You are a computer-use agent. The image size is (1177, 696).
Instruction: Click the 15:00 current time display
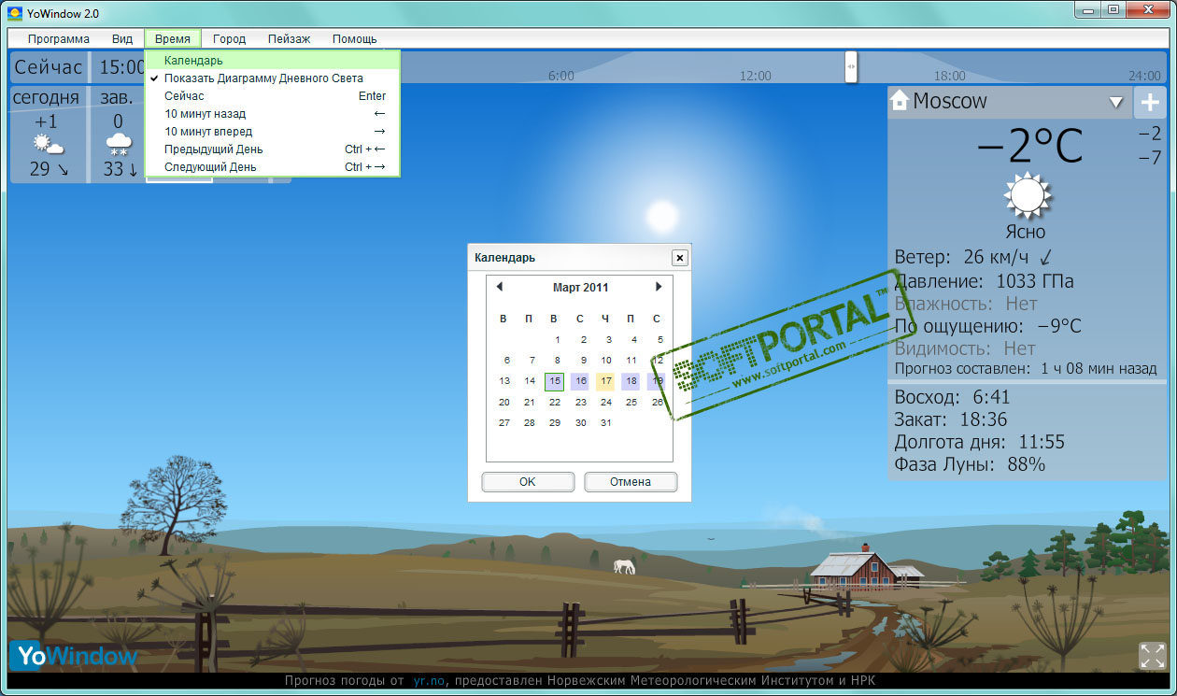pos(122,67)
